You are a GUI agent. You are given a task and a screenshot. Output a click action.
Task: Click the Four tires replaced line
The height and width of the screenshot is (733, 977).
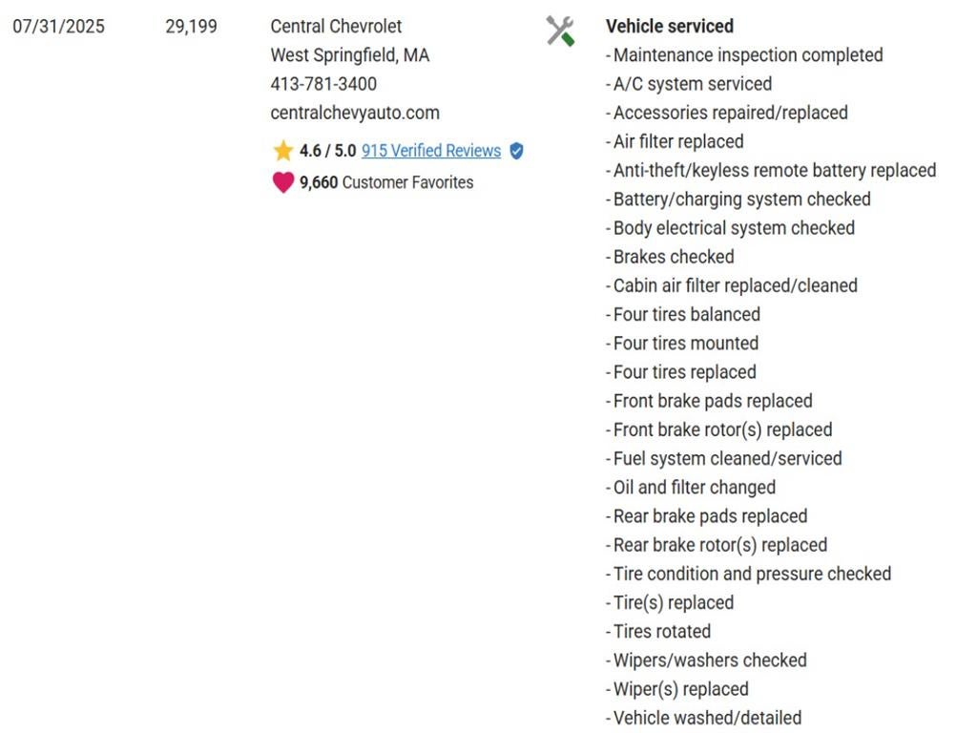point(684,372)
